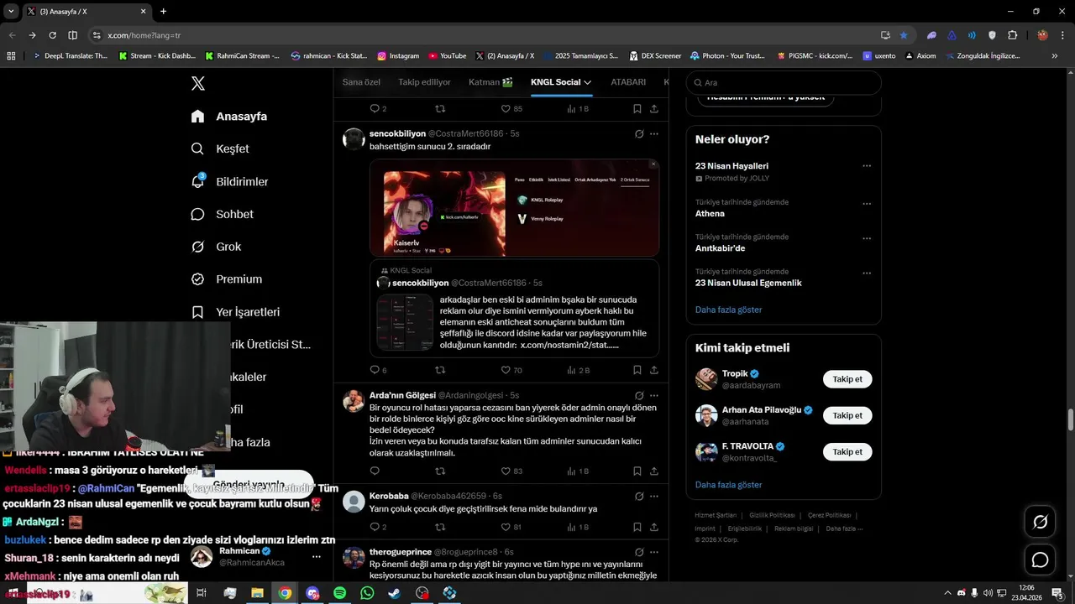The image size is (1075, 604).
Task: Switch to Sana özel tab
Action: pos(361,82)
